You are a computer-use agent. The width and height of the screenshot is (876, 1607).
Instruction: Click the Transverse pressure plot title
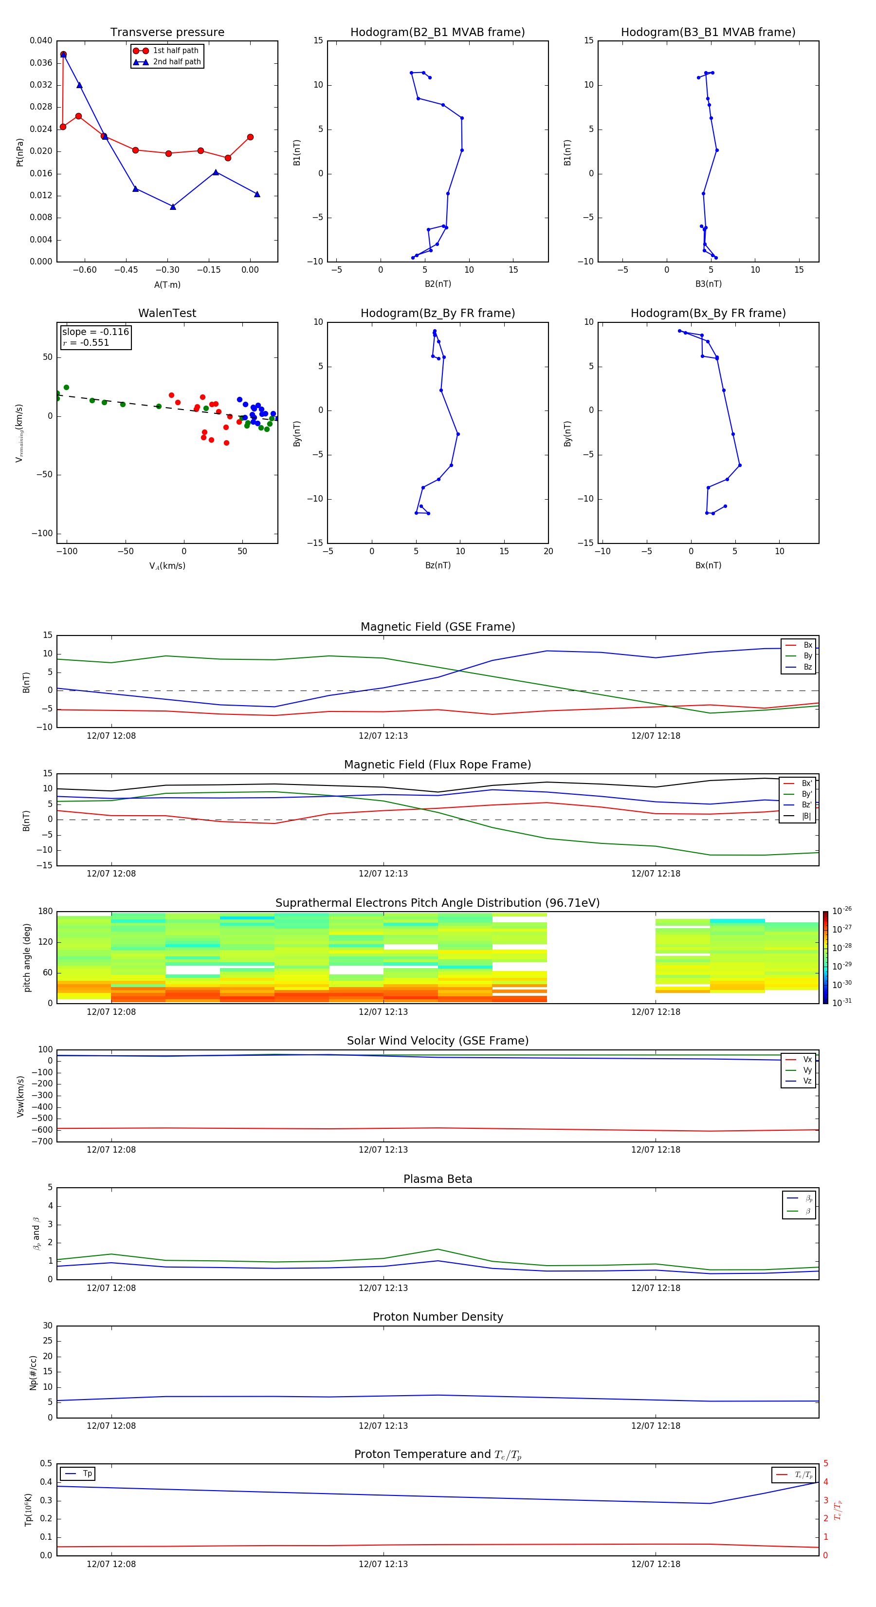[167, 33]
